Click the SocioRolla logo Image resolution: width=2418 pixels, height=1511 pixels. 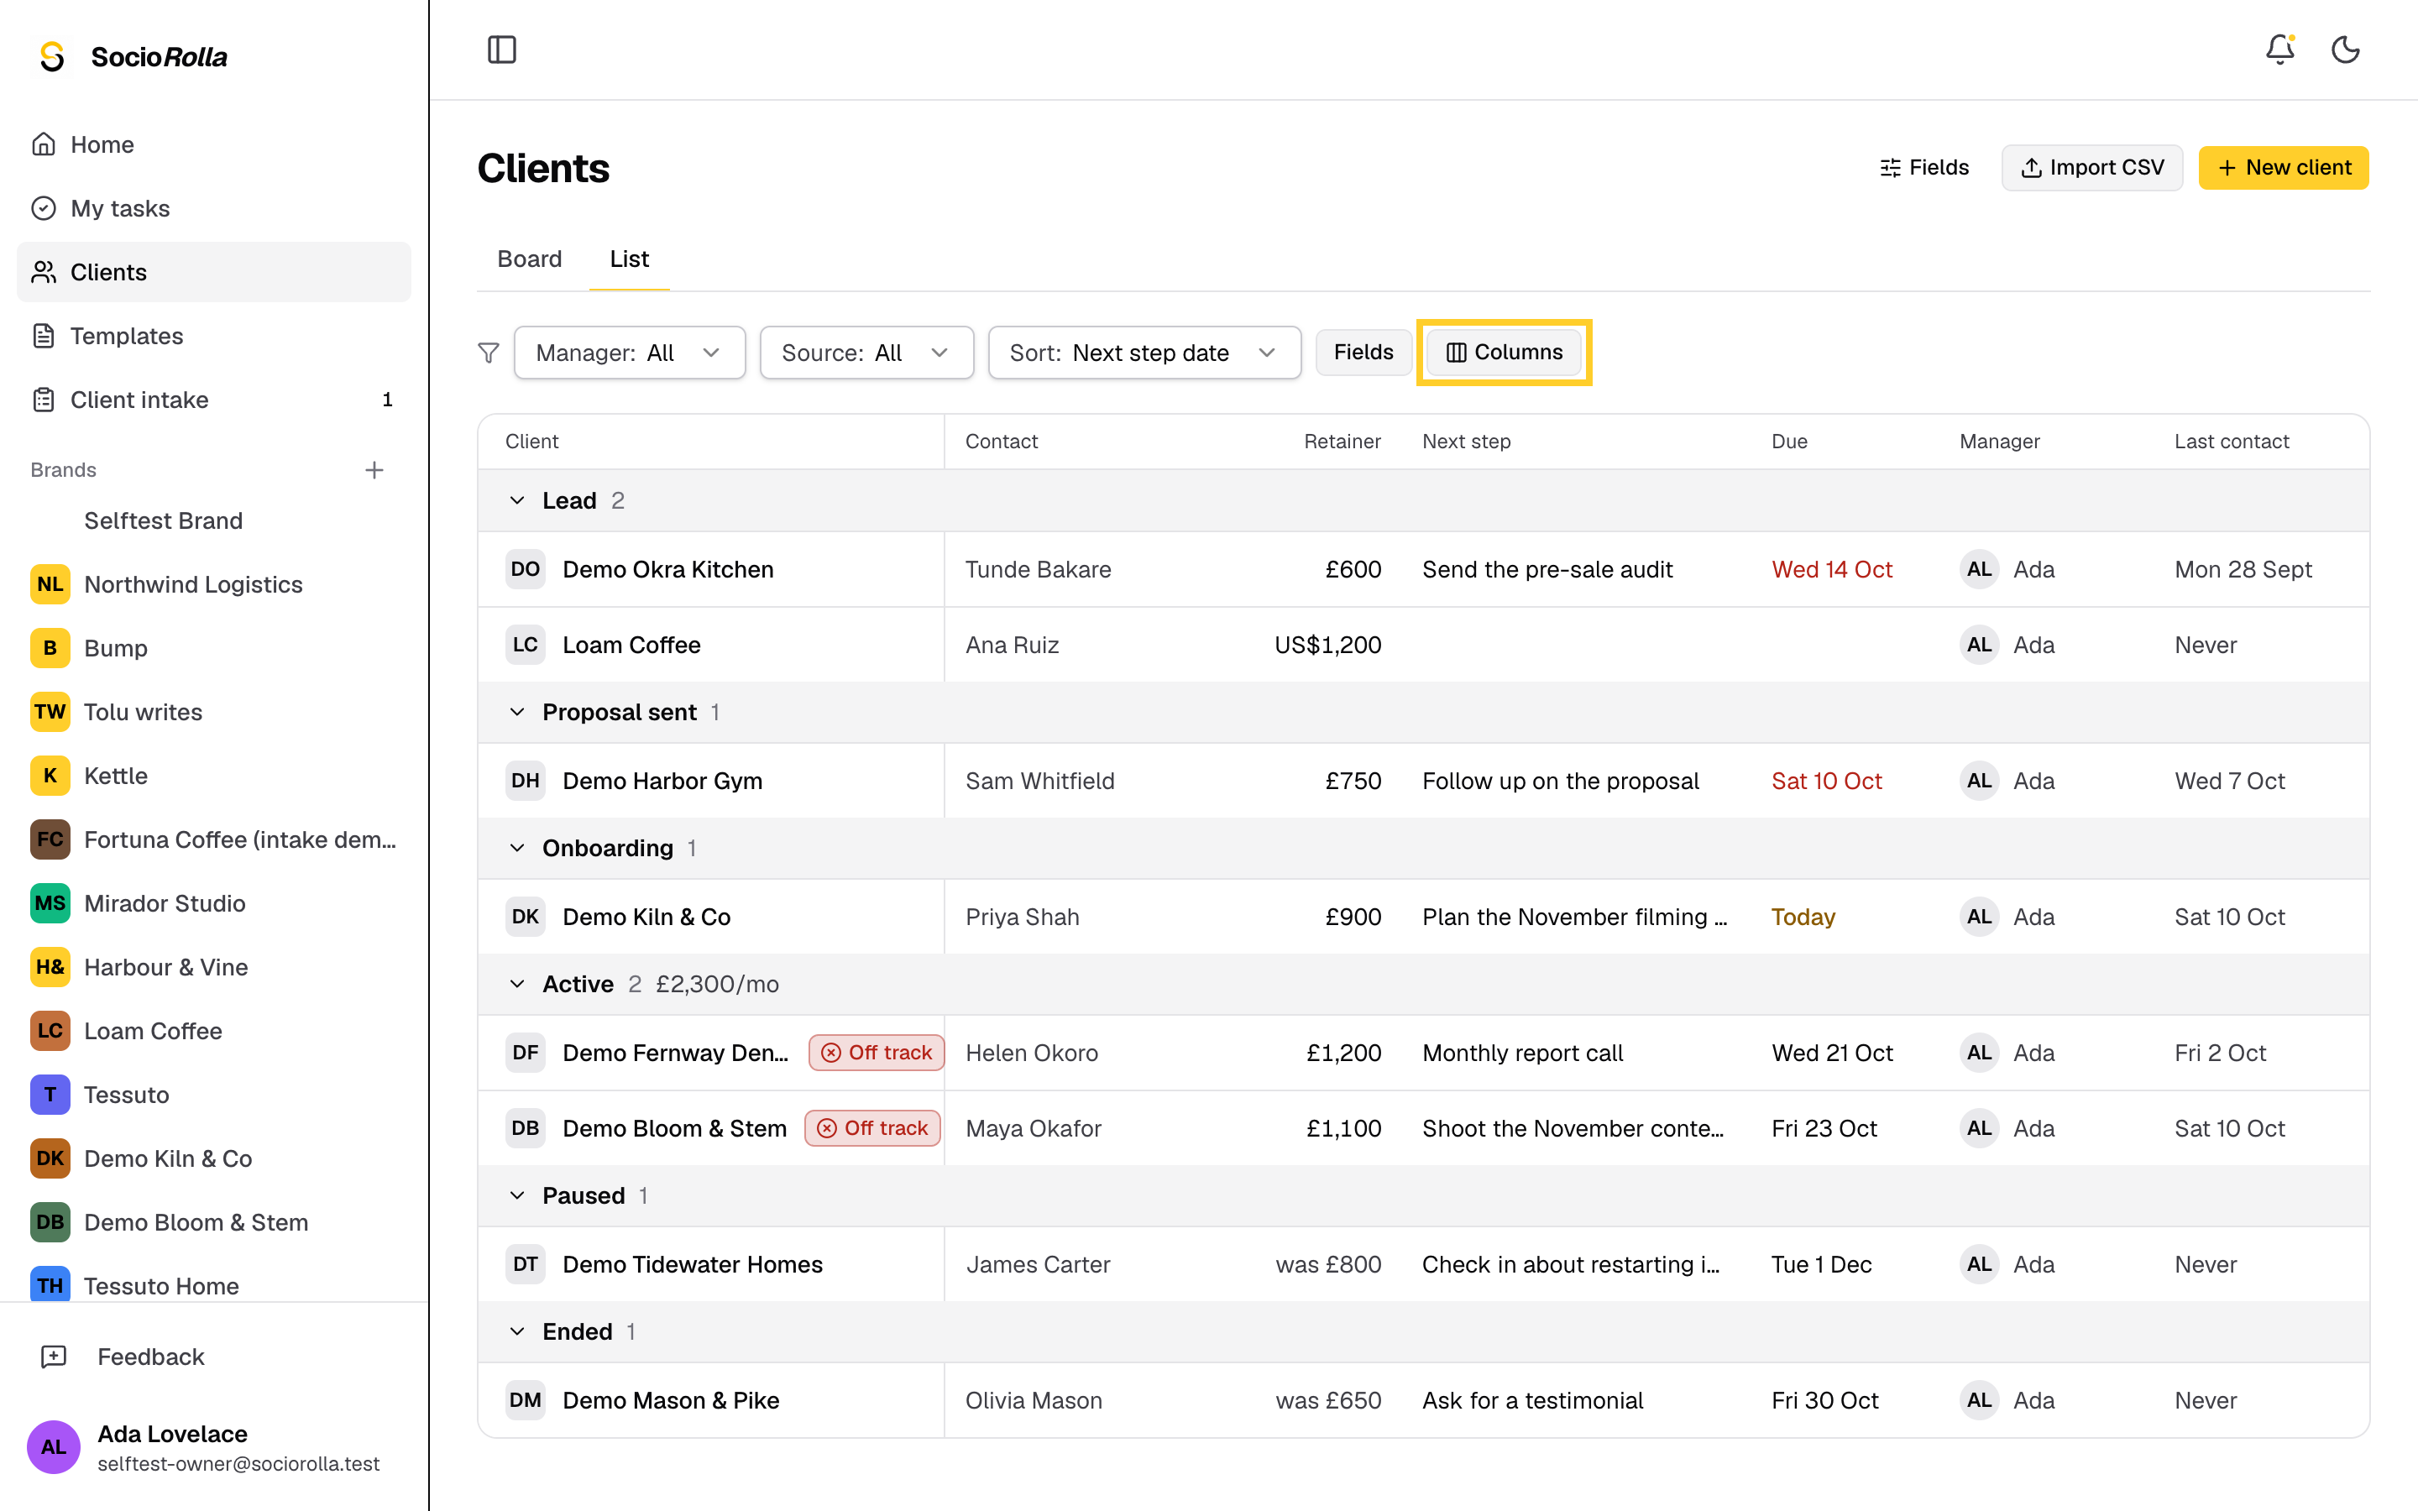coord(131,57)
